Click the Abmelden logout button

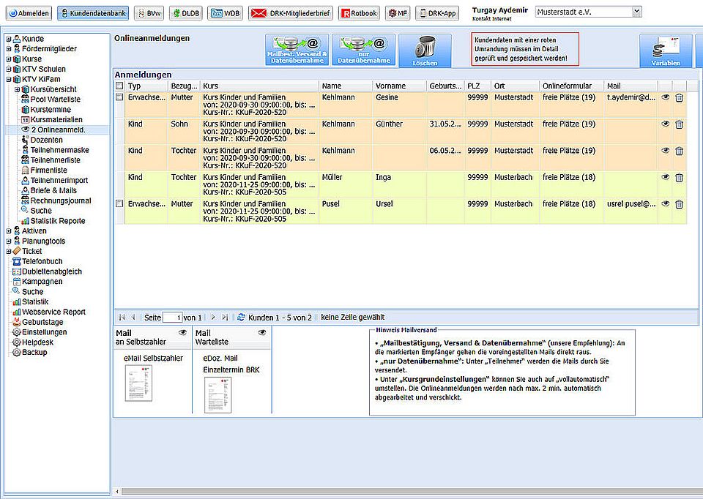pos(29,13)
